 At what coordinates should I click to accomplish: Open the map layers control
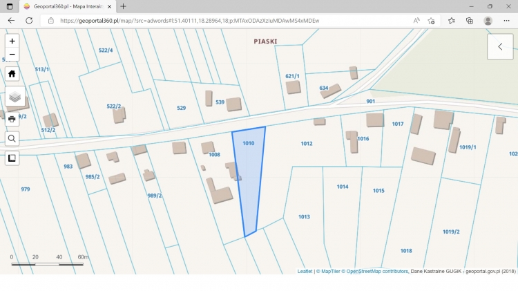(15, 97)
